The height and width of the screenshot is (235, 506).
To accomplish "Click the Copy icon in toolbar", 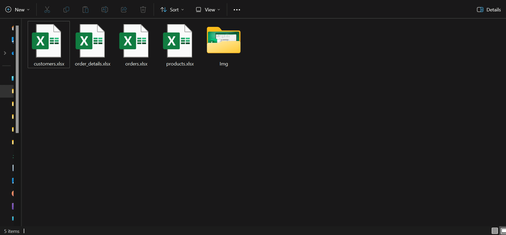I will click(x=66, y=9).
